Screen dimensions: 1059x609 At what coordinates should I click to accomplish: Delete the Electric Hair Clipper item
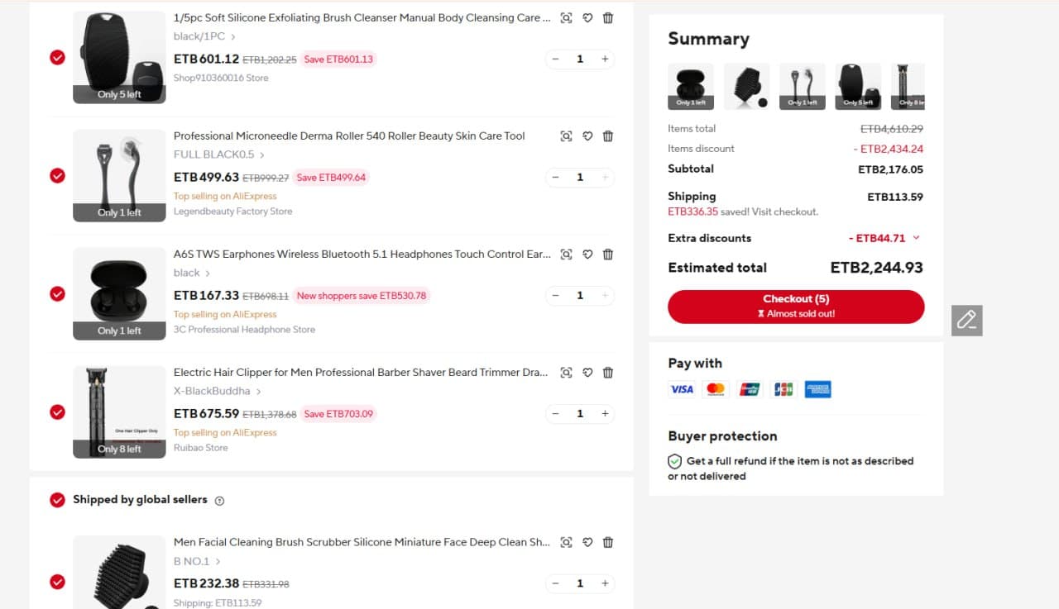pyautogui.click(x=608, y=373)
